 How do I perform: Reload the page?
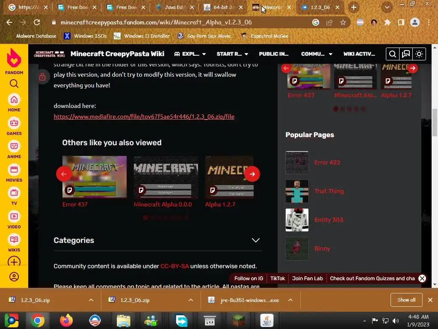(37, 22)
